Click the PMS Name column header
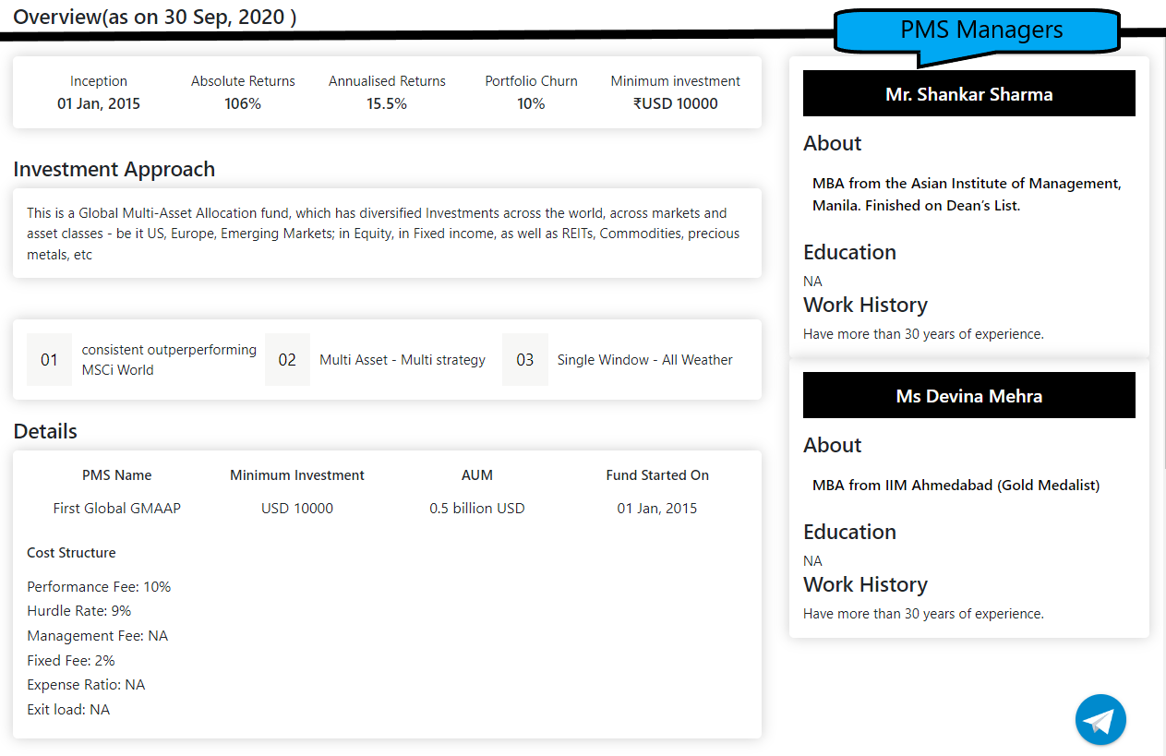Image resolution: width=1166 pixels, height=756 pixels. coord(117,475)
